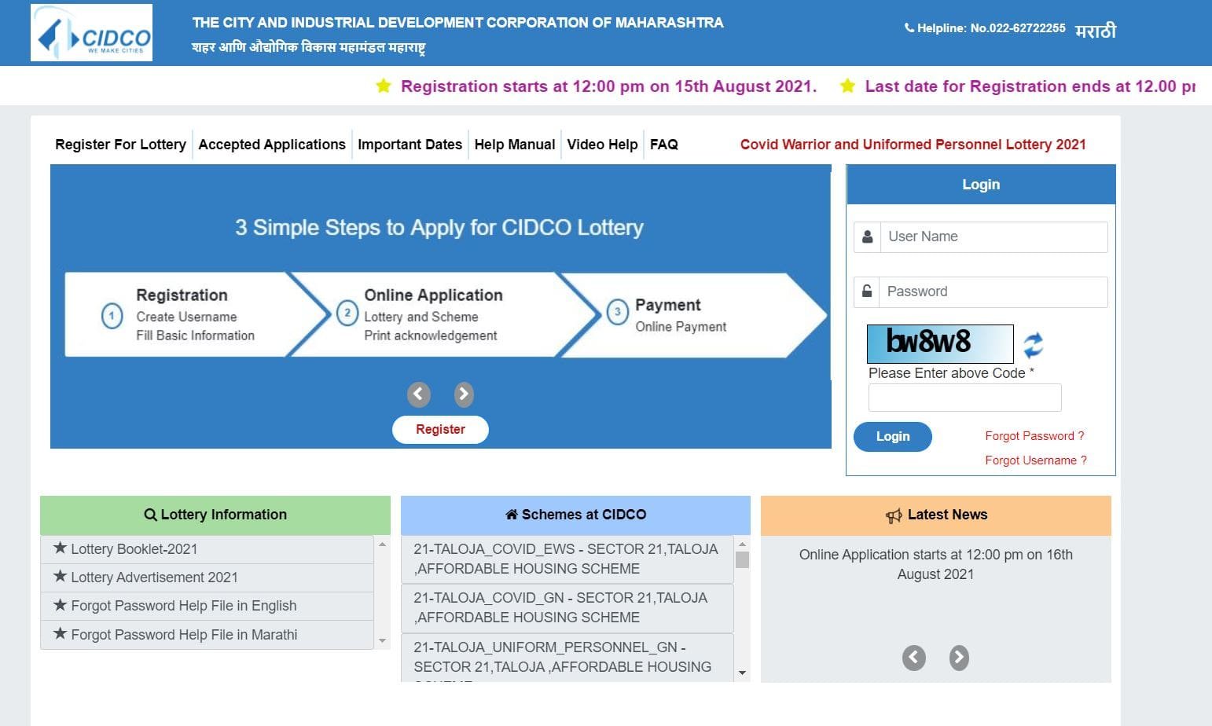
Task: Click the blue Login button
Action: 893,437
